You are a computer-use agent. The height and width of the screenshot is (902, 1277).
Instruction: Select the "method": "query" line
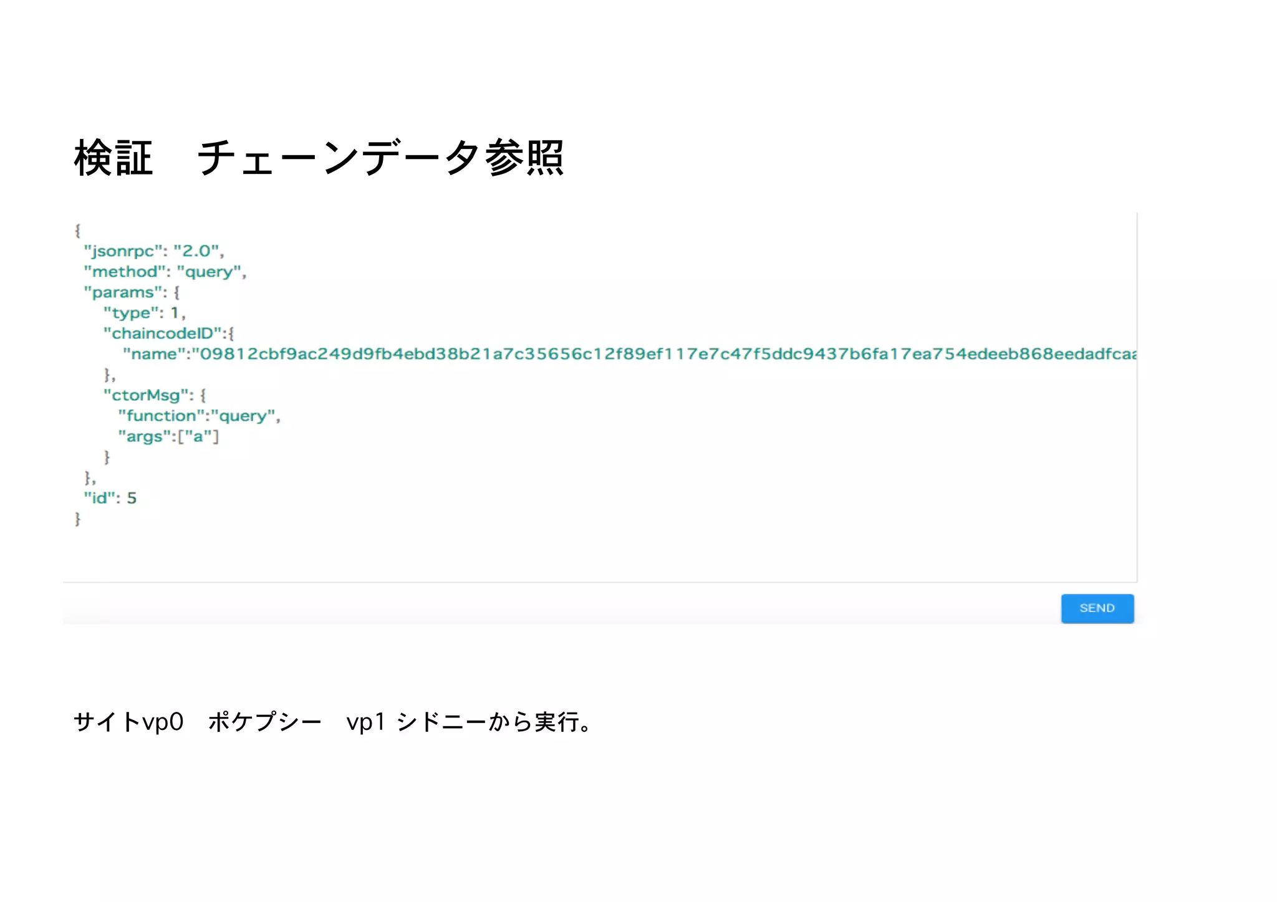coord(165,272)
